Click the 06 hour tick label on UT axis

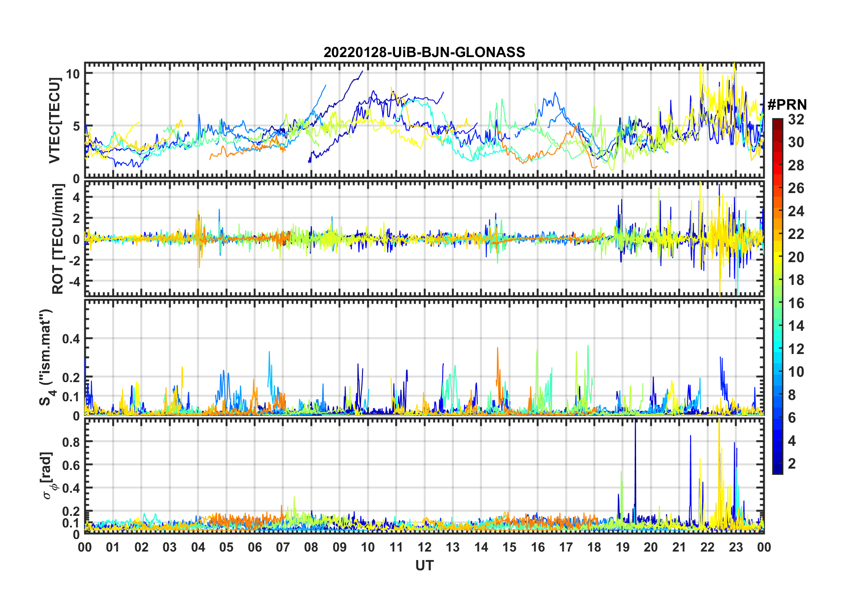[254, 547]
